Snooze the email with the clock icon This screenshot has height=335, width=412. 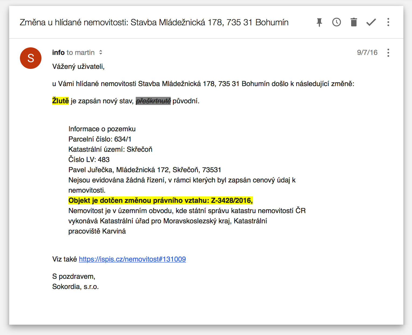pyautogui.click(x=336, y=22)
